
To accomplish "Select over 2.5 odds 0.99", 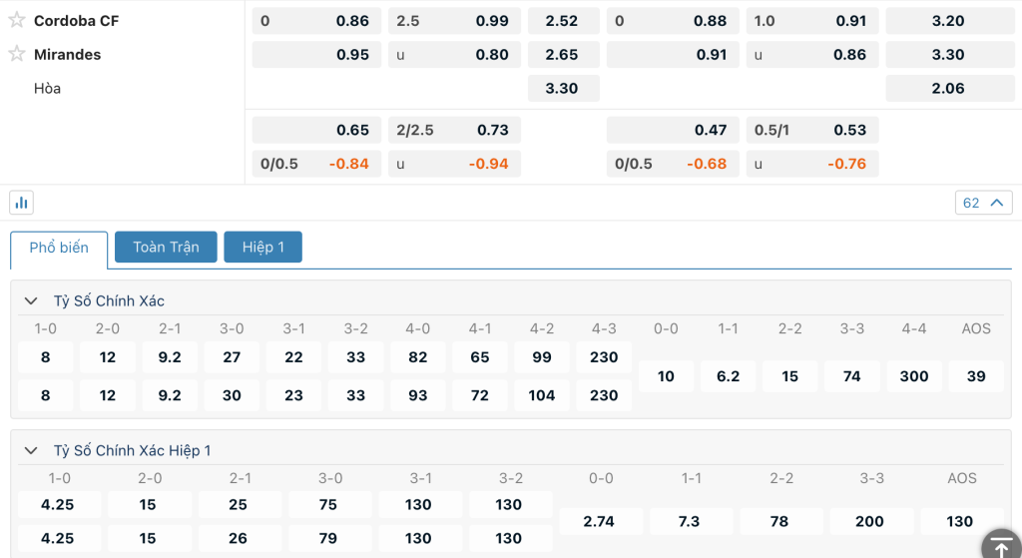I will [454, 21].
